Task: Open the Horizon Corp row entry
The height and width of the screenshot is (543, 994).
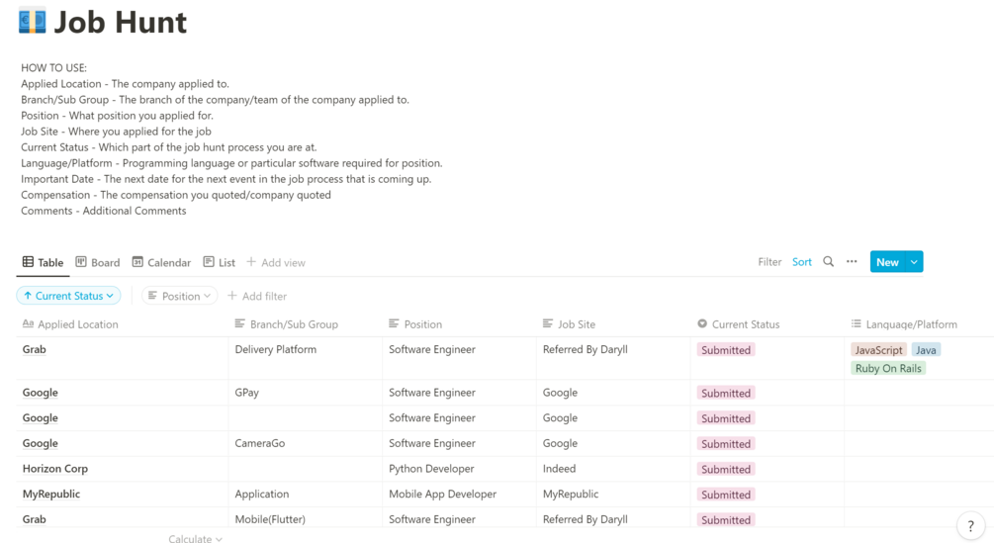Action: pos(55,469)
